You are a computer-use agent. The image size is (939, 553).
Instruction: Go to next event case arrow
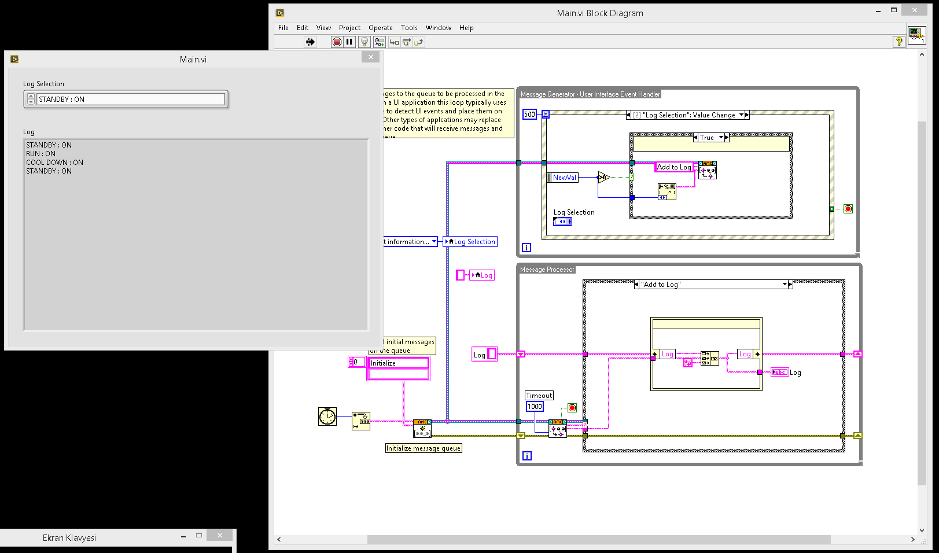click(747, 115)
